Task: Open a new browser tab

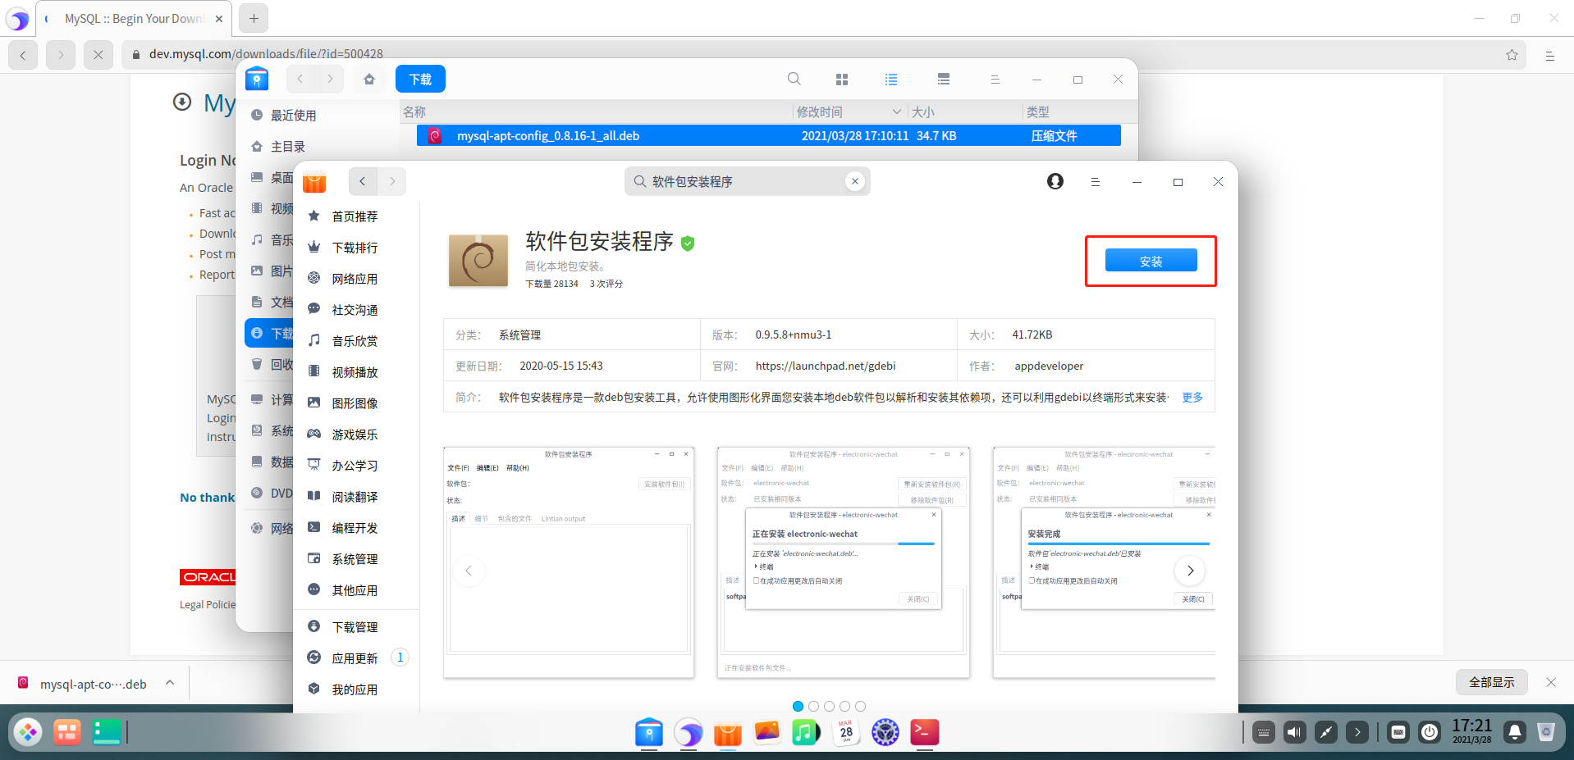Action: 254,18
